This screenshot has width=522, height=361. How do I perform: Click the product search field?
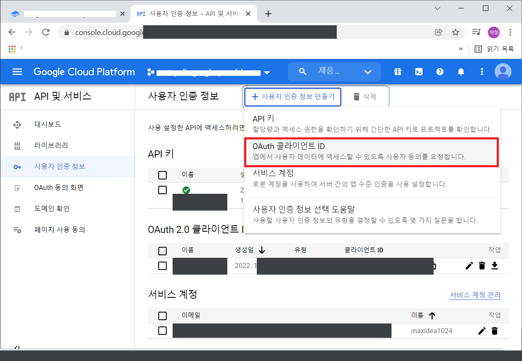[x=328, y=72]
